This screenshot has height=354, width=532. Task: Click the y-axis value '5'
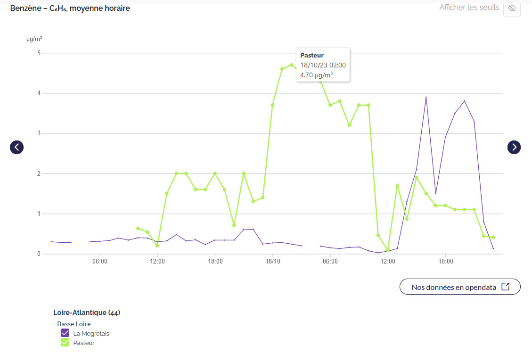[x=39, y=53]
